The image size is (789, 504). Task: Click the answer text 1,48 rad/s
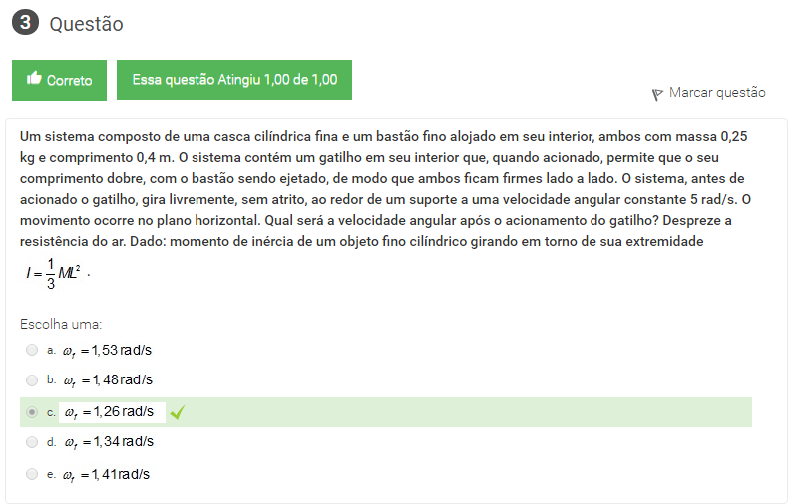coord(108,380)
